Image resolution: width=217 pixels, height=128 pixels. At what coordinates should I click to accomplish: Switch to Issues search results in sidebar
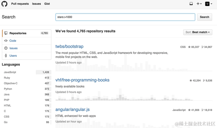(x=27, y=48)
